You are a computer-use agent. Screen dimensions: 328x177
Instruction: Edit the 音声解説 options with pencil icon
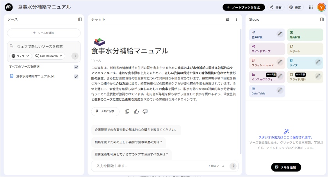coord(280,34)
